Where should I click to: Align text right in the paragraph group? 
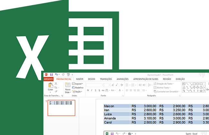[x=135, y=90]
